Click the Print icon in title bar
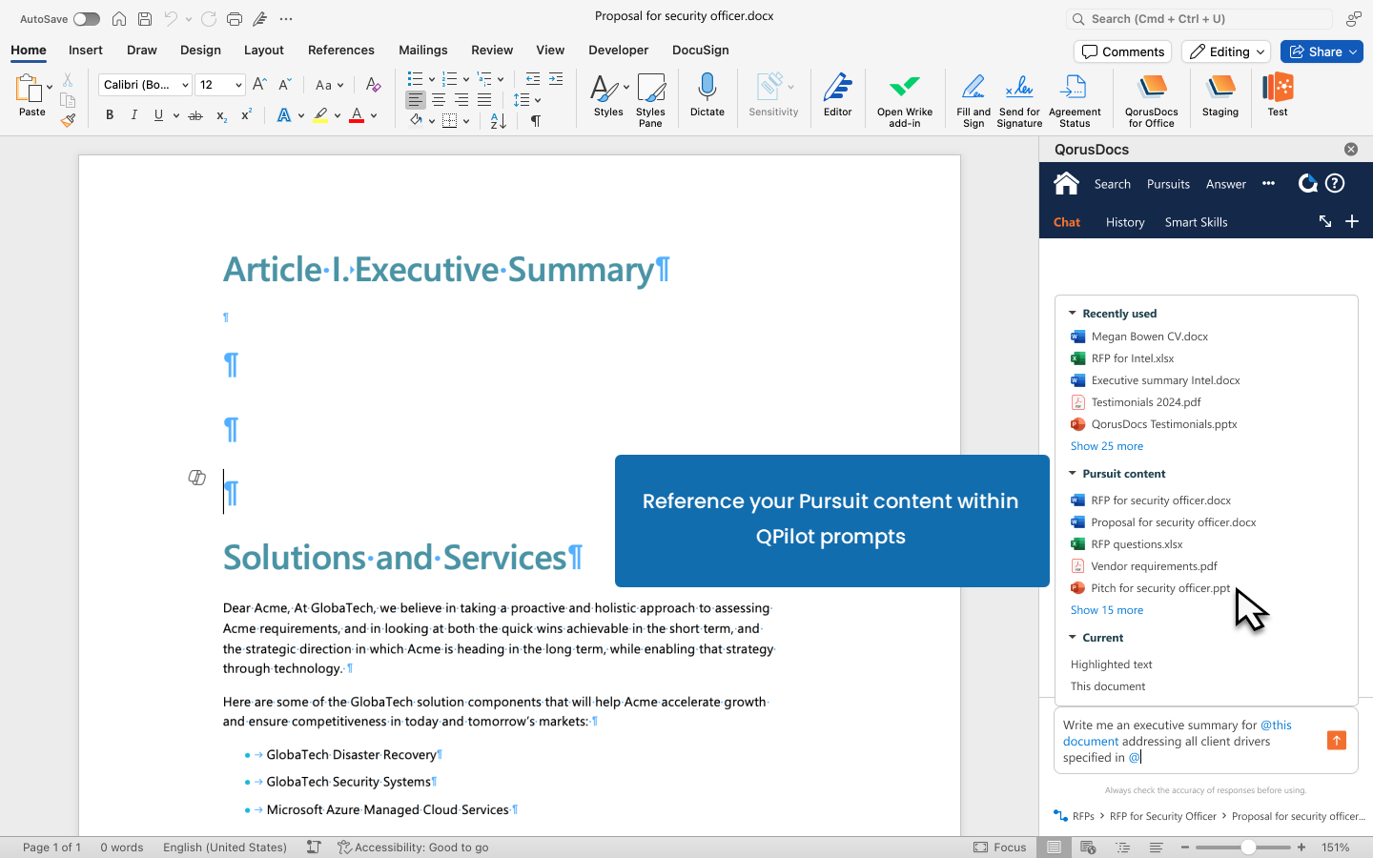This screenshot has width=1373, height=858. (x=235, y=19)
